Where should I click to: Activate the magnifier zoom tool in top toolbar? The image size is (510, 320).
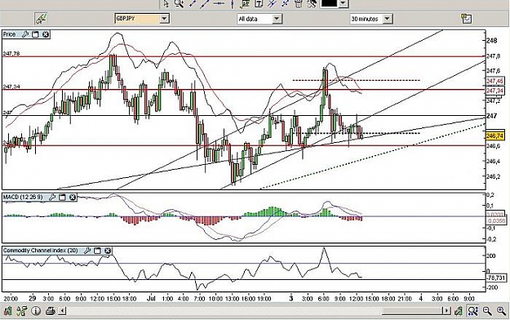click(x=179, y=3)
